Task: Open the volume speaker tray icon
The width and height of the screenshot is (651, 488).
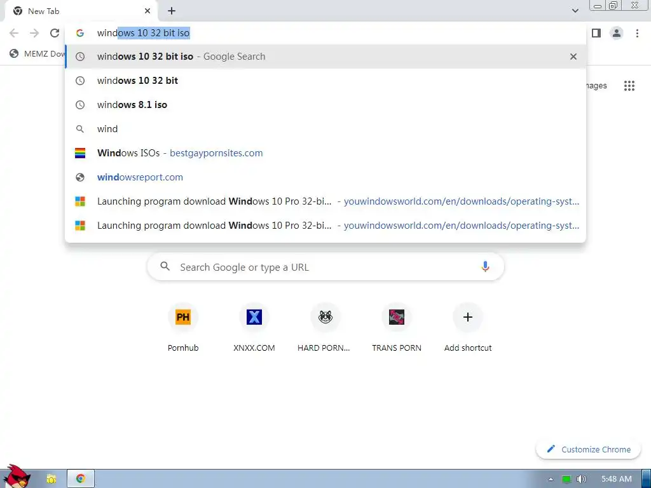Action: click(582, 479)
